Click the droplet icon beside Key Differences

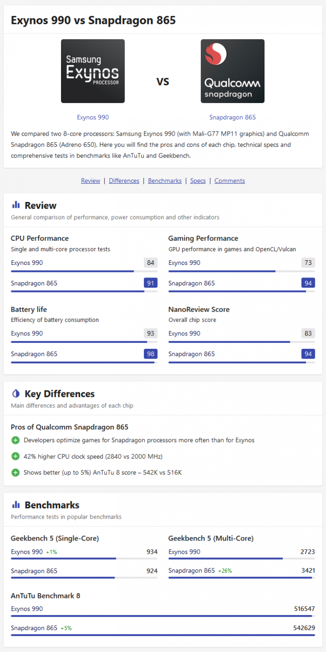point(15,393)
